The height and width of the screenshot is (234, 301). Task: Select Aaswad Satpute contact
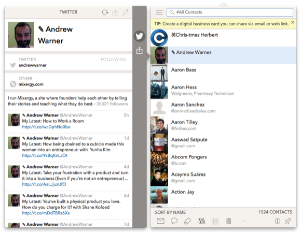click(x=223, y=142)
